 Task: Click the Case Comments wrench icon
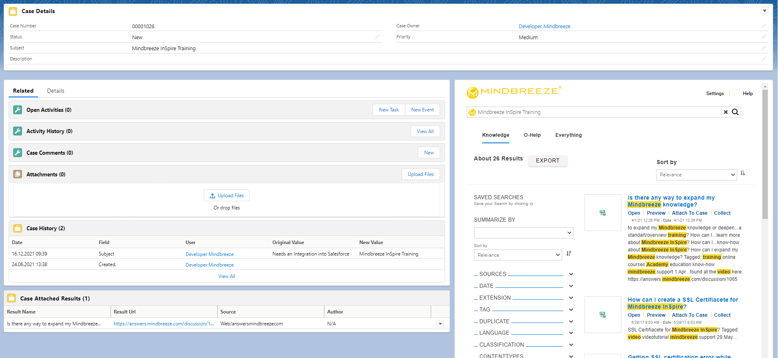(x=18, y=153)
